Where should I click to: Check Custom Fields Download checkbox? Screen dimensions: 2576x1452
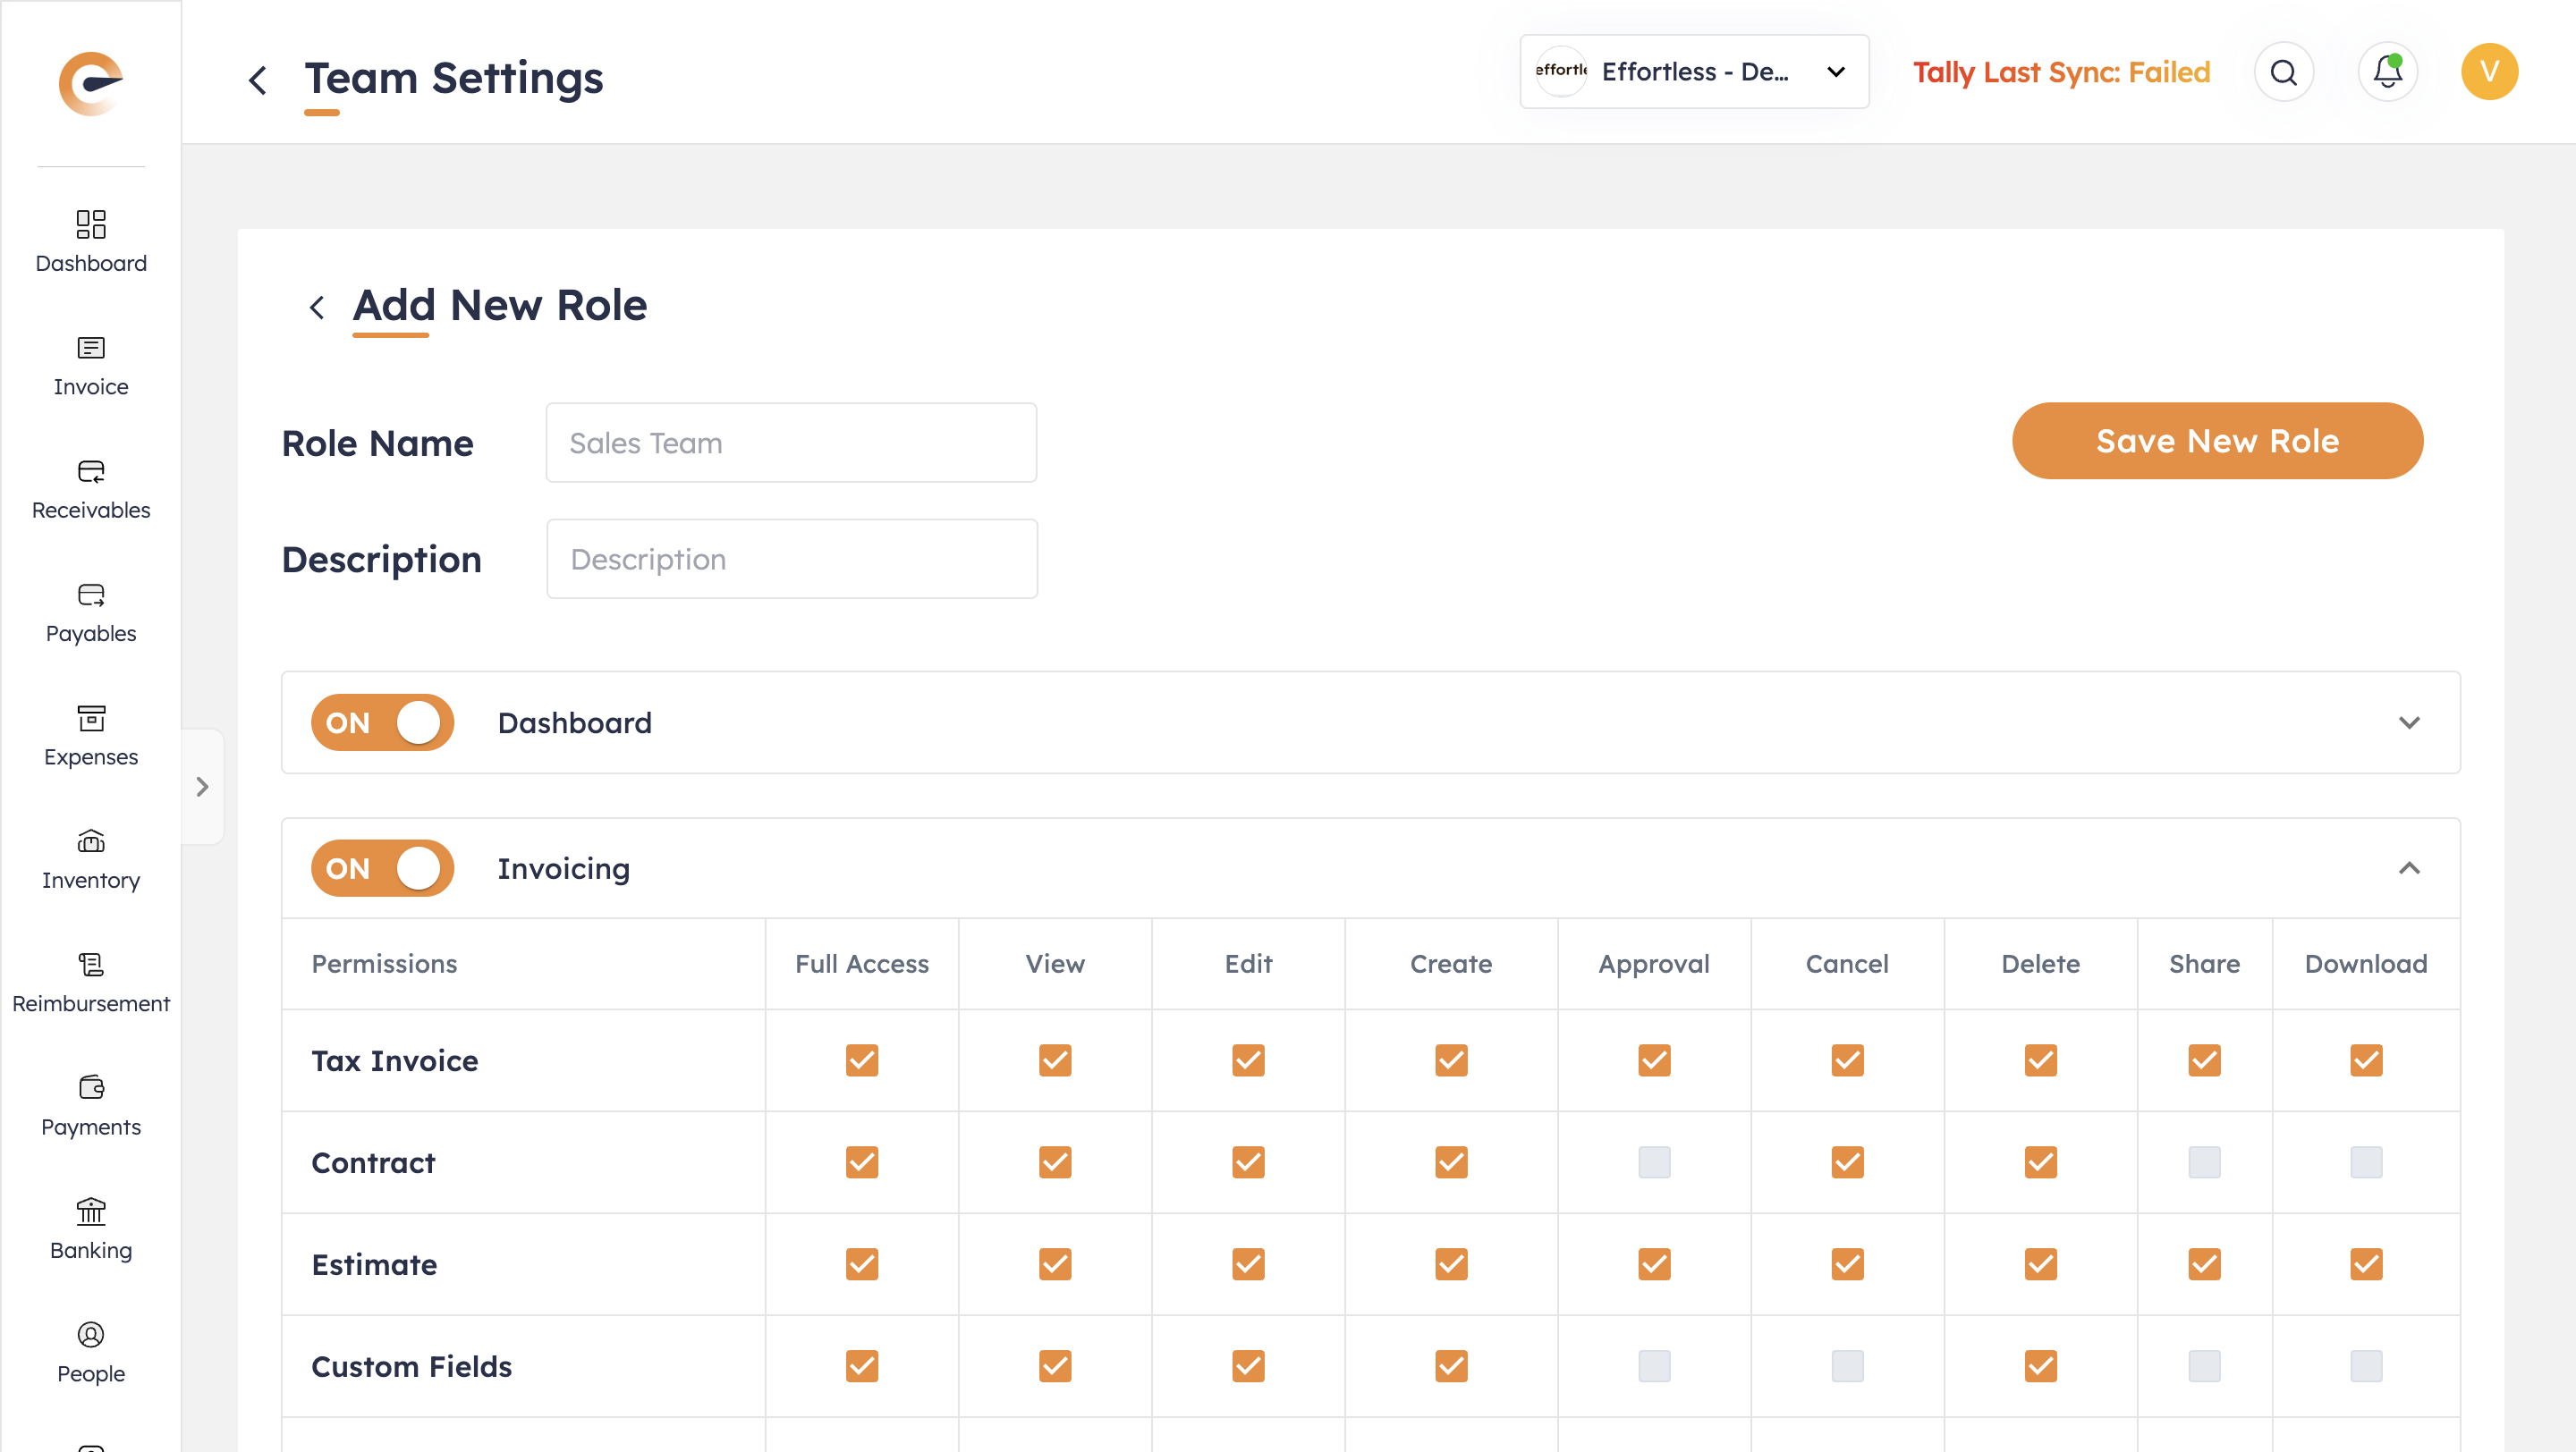(x=2365, y=1366)
